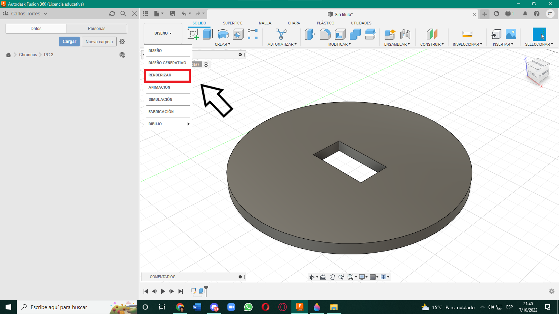Switch to the Chapa tab
Viewport: 559px width, 314px height.
coord(294,23)
